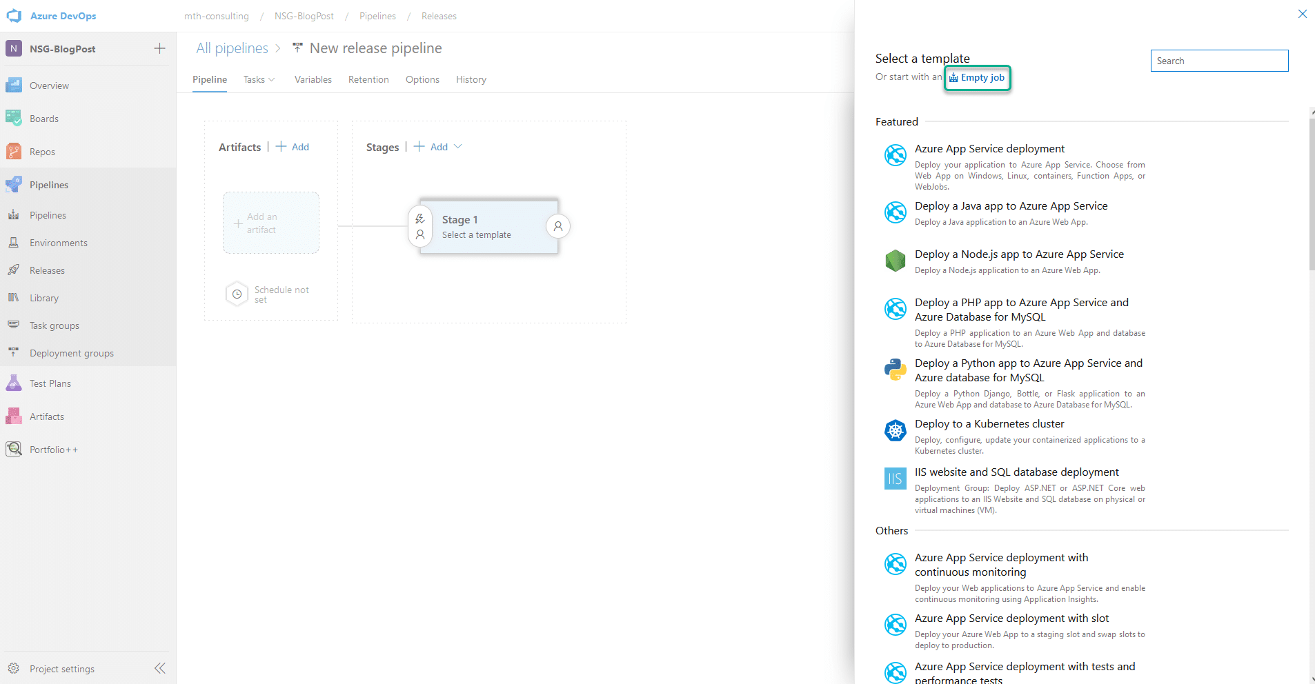Click the Schedule not set label
Viewport: 1315px width, 684px height.
[x=281, y=294]
